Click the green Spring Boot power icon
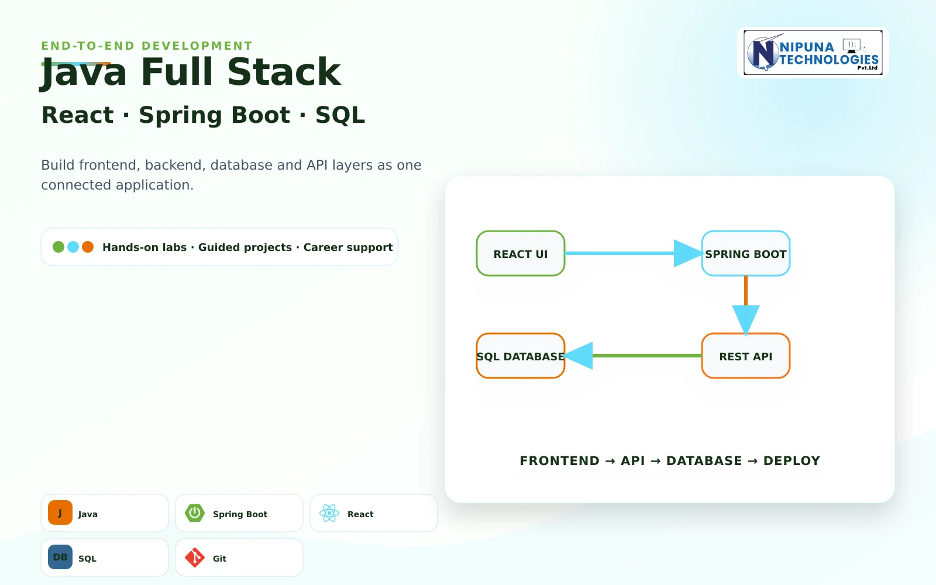This screenshot has width=936, height=585. tap(195, 513)
